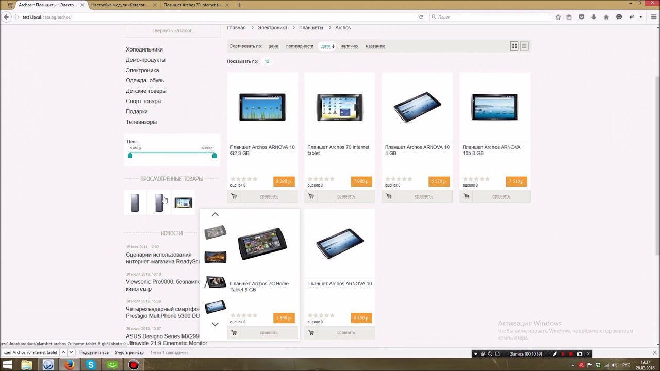Close the find-in-page bar
Image resolution: width=660 pixels, height=371 pixels.
(x=655, y=352)
